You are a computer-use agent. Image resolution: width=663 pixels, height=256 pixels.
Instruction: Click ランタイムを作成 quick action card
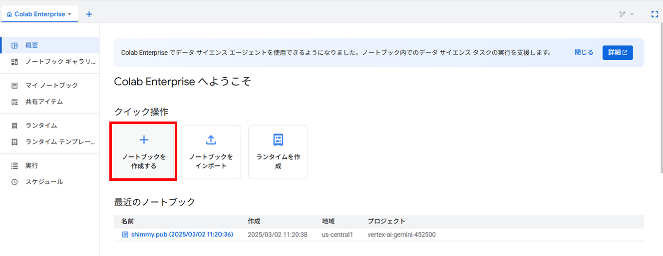[x=278, y=152]
